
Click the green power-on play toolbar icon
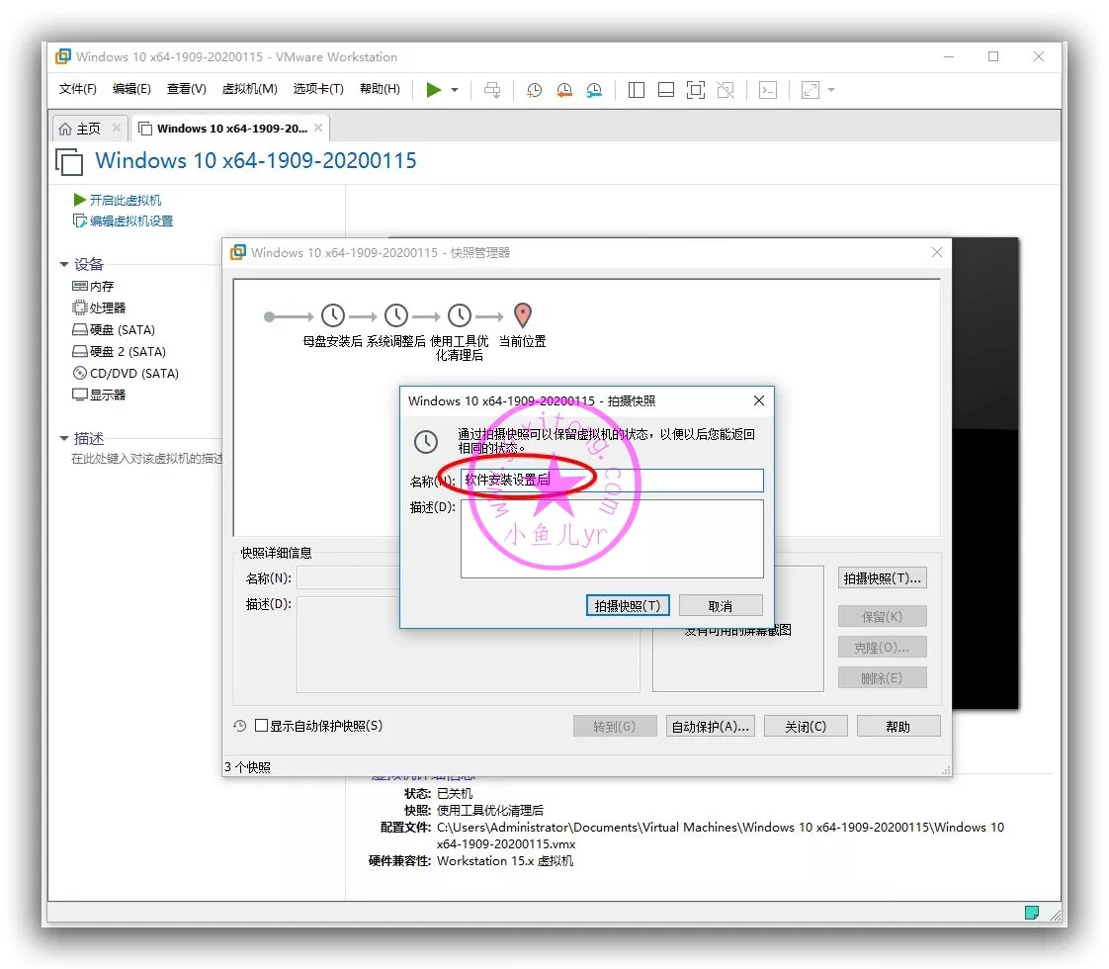433,90
